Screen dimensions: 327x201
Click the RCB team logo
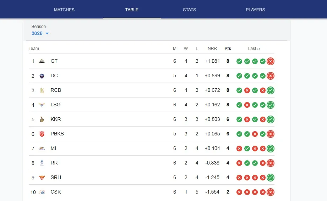tap(42, 90)
